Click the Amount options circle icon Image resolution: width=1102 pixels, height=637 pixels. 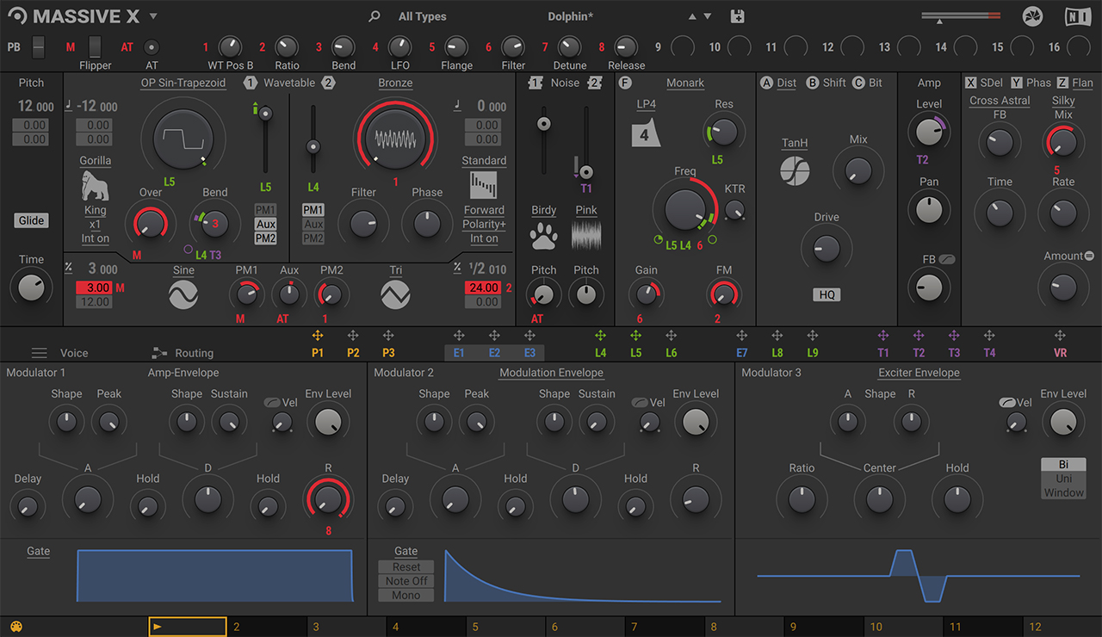pos(1089,256)
